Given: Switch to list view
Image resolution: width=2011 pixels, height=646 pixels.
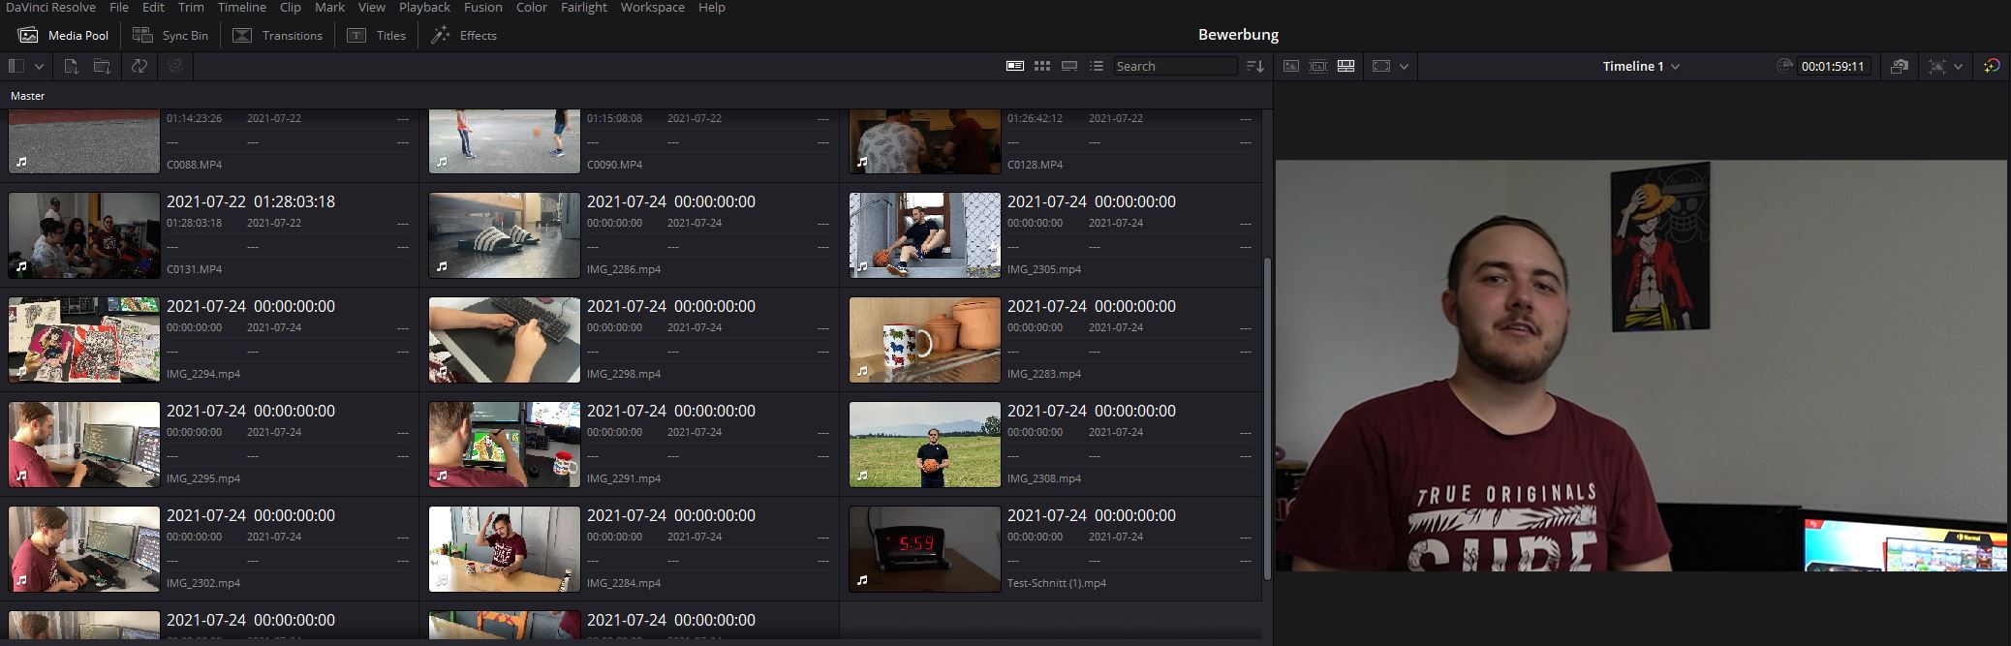Looking at the screenshot, I should [x=1097, y=66].
